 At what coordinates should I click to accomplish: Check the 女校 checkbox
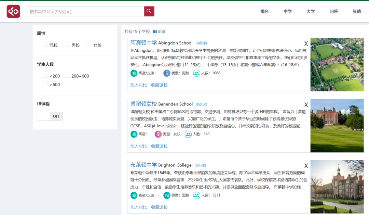coord(89,44)
